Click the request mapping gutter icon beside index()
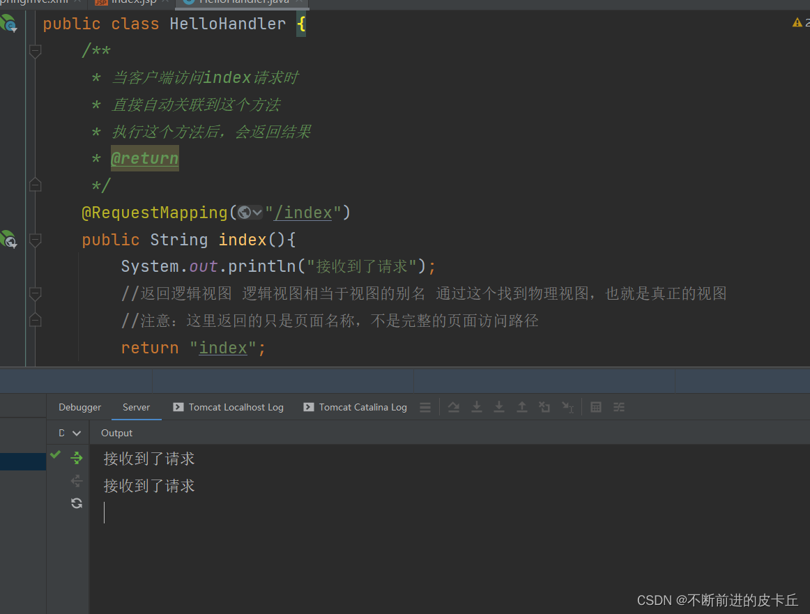 [x=9, y=239]
